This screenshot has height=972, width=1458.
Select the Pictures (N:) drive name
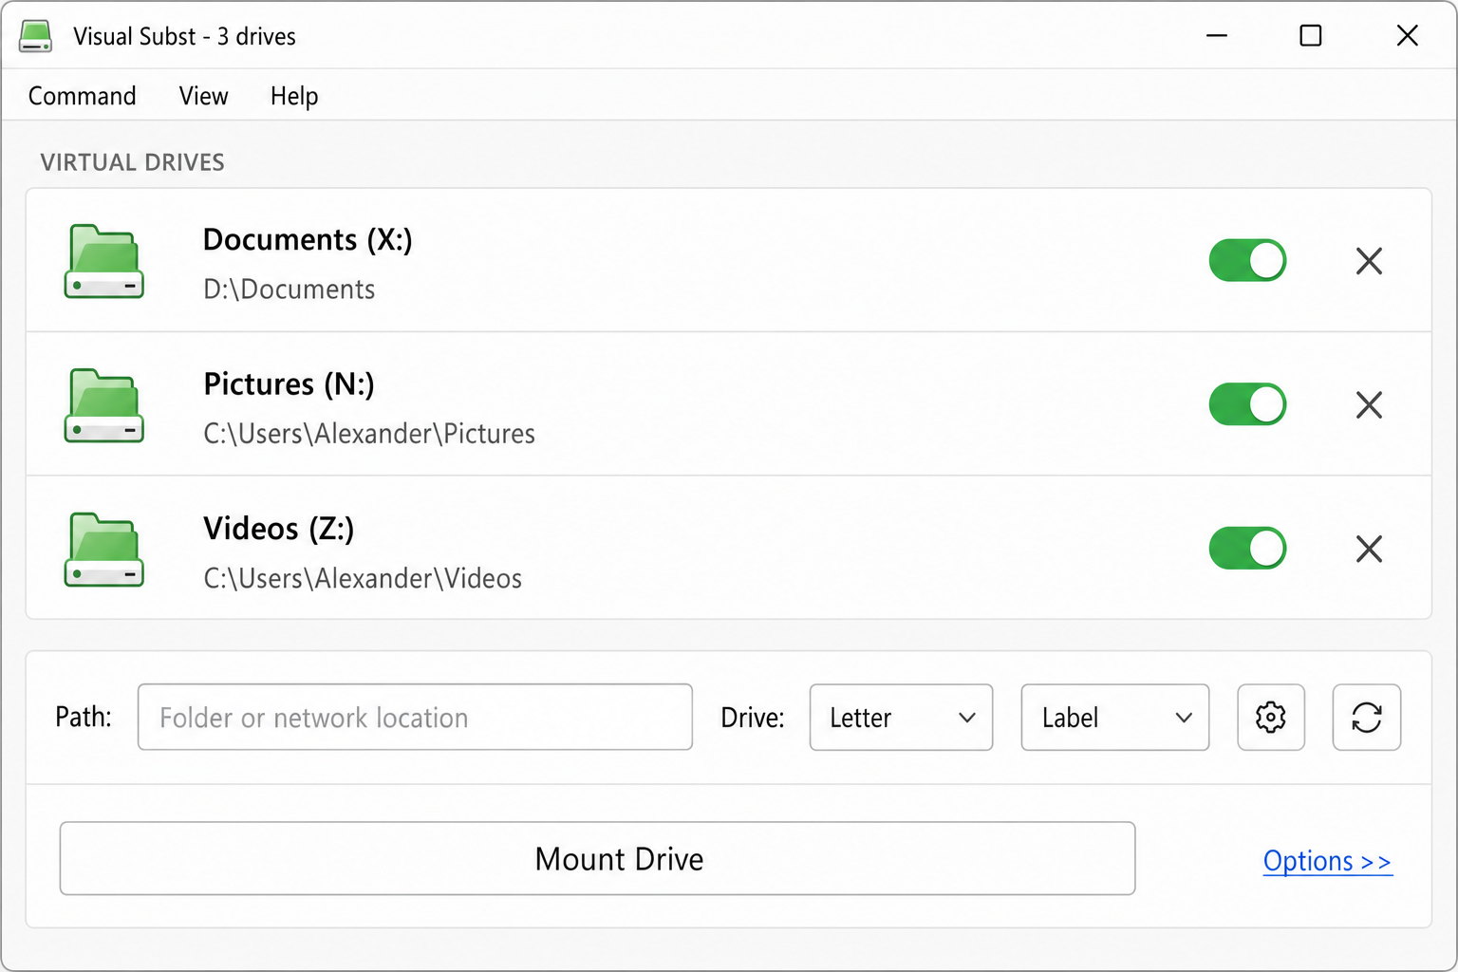click(x=290, y=384)
